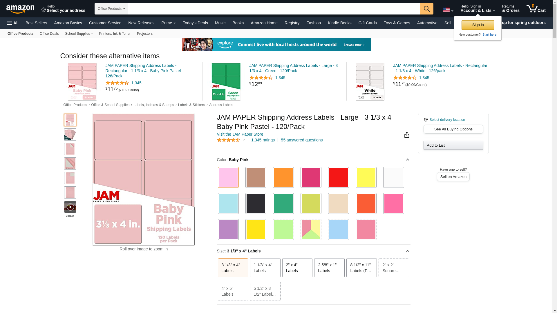Collapse the Color section chevron
The width and height of the screenshot is (557, 313).
click(x=407, y=160)
